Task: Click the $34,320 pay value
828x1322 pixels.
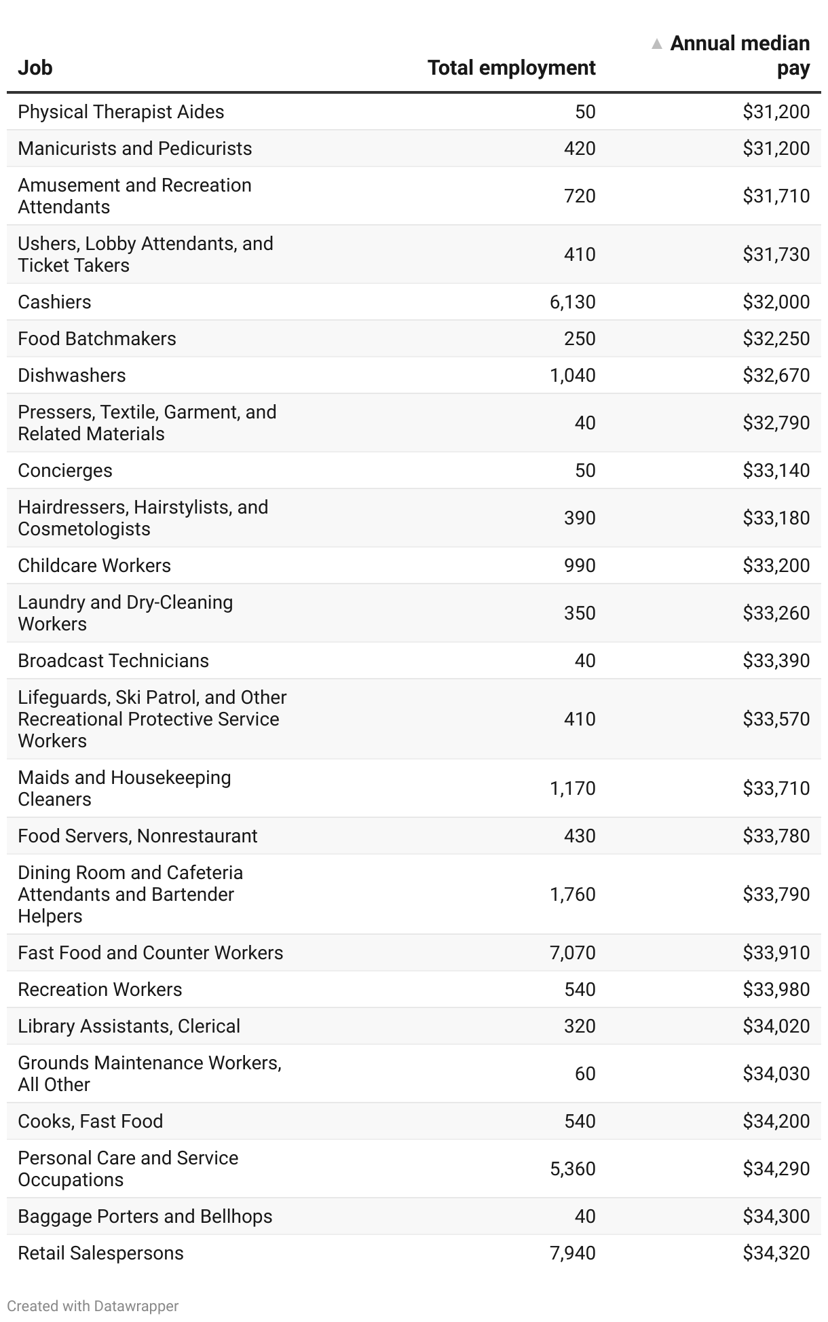Action: tap(776, 1253)
